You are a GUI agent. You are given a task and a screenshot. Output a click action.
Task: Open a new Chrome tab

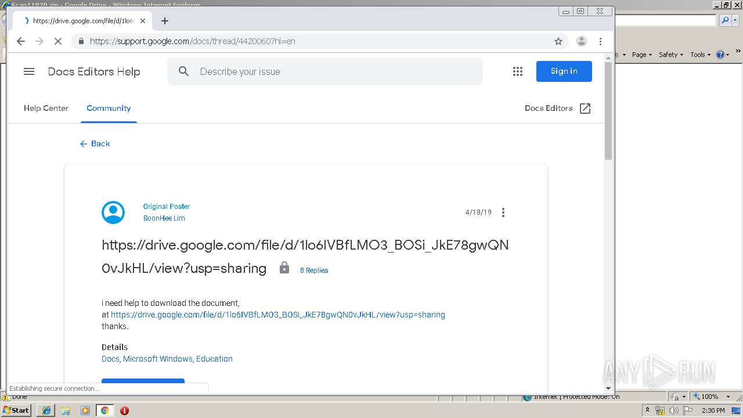pos(165,21)
